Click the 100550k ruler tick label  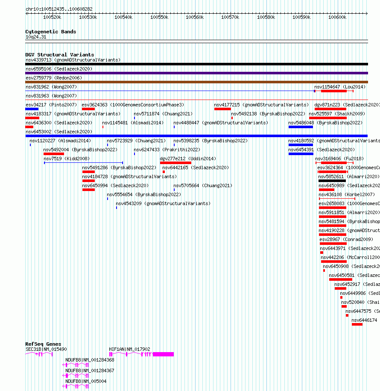coord(159,17)
